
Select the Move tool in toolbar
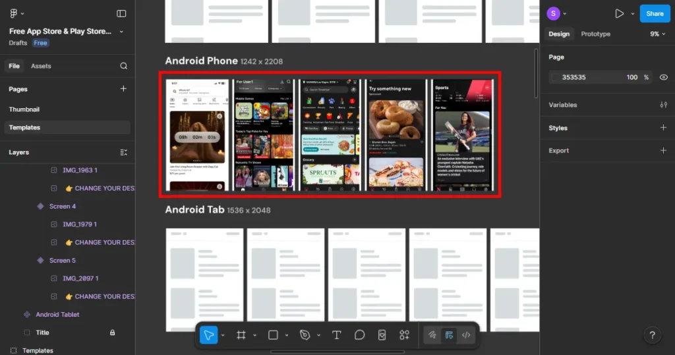209,335
